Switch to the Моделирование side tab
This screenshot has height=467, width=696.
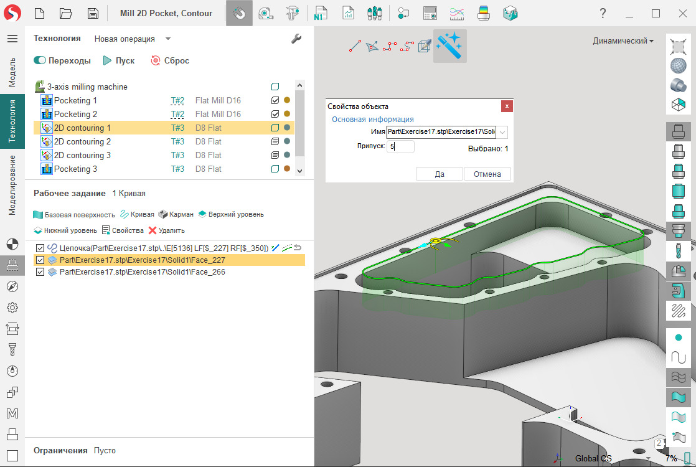12,185
